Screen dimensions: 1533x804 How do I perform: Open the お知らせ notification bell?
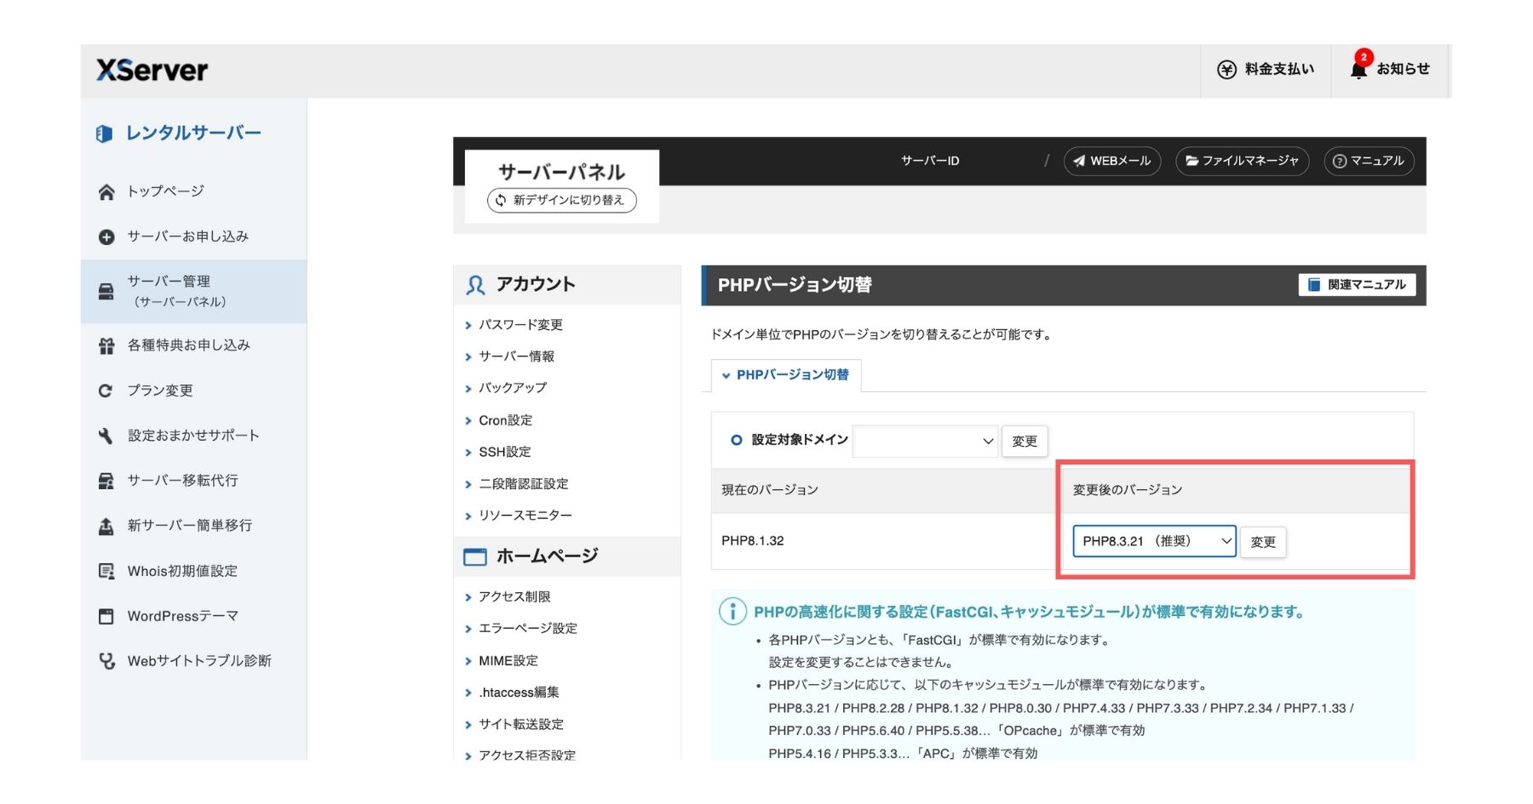pos(1358,70)
